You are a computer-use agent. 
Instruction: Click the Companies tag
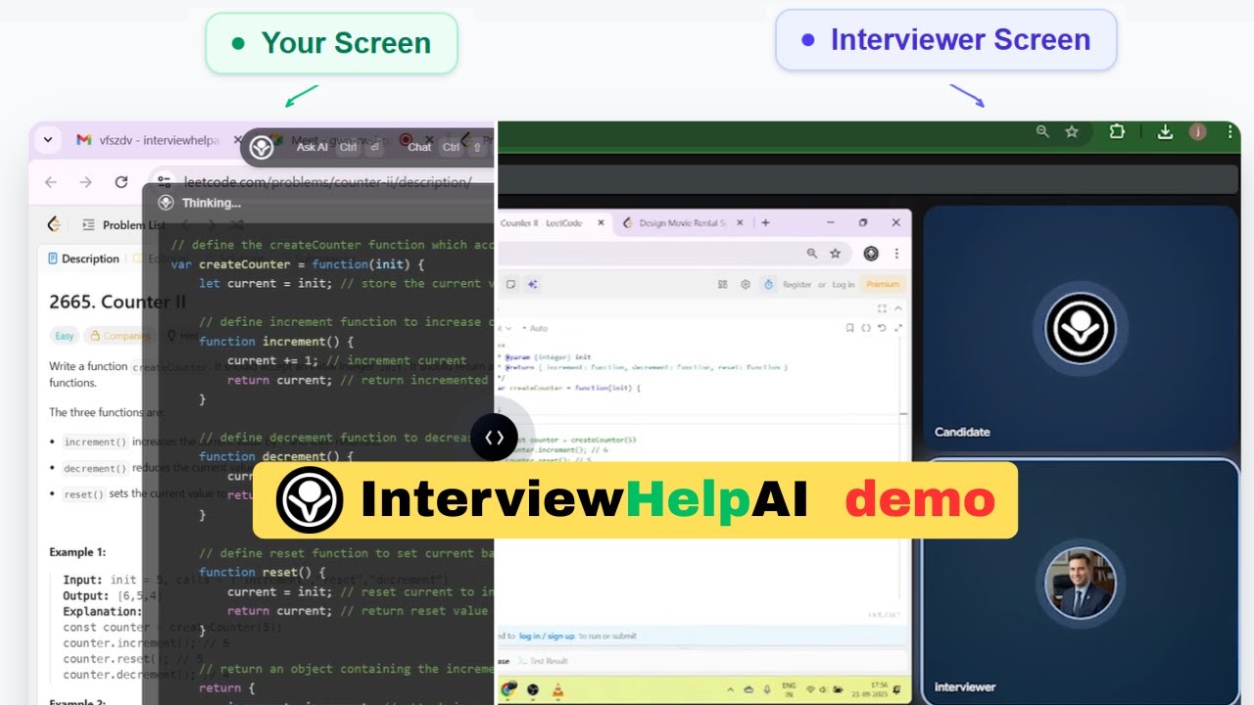pos(120,336)
